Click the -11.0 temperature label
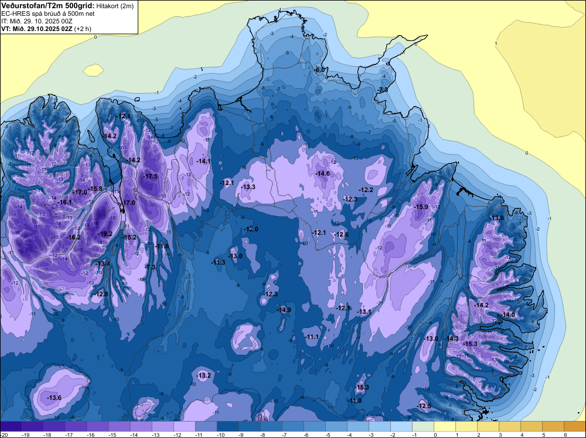This screenshot has width=586, height=438. coord(355,401)
